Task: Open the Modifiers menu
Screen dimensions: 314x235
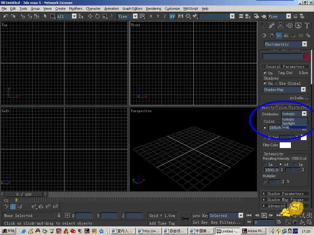Action: pyautogui.click(x=75, y=9)
